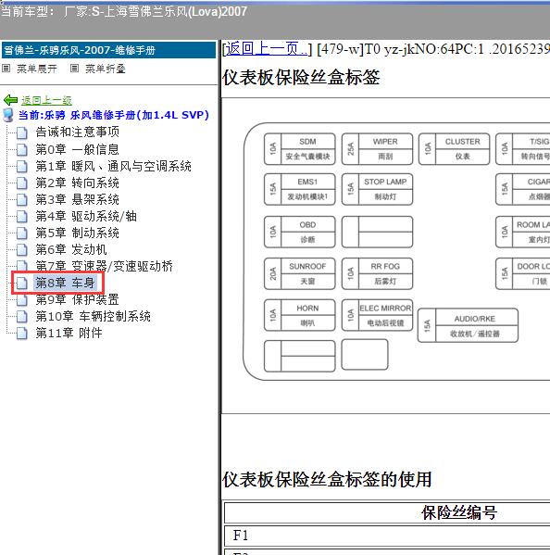Select 当前:乐骋 乐风维修手册 root node
The width and height of the screenshot is (550, 555).
(x=114, y=115)
